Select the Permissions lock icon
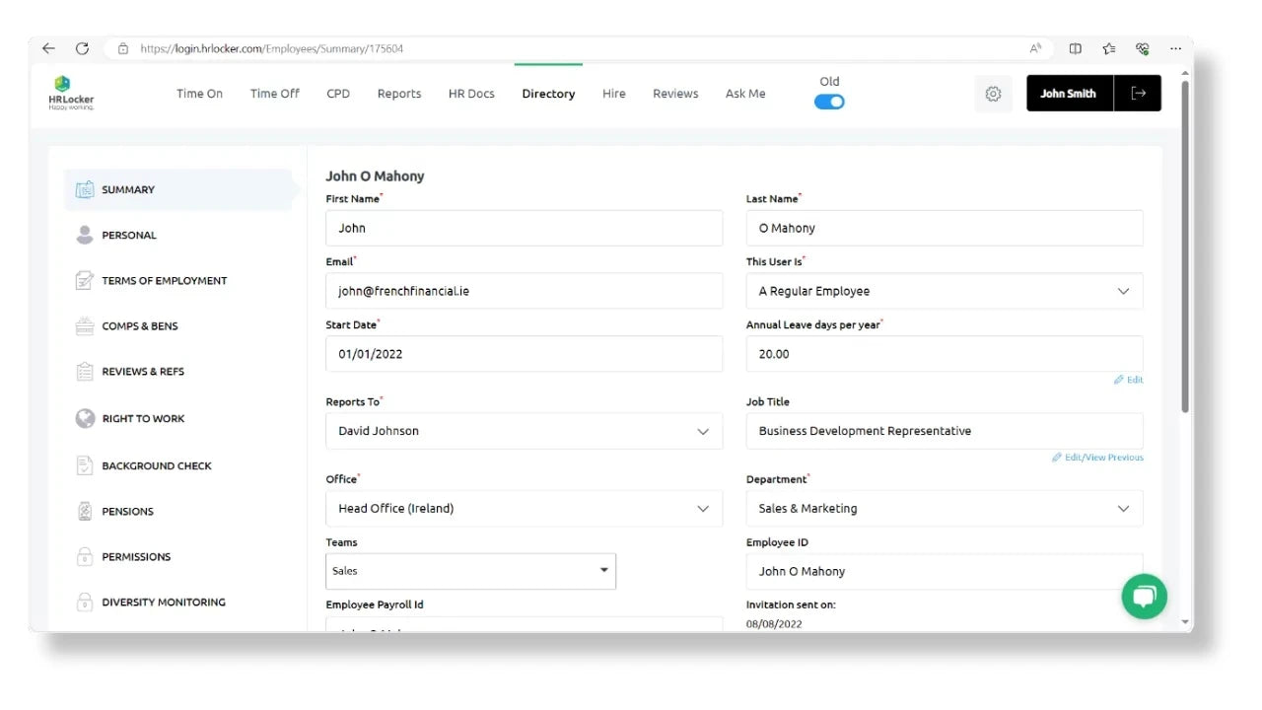The height and width of the screenshot is (710, 1262). [85, 556]
